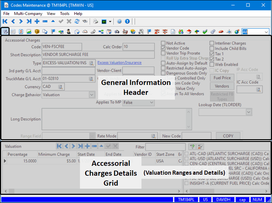Open the Multi-Company menu
This screenshot has width=272, height=203.
click(28, 14)
